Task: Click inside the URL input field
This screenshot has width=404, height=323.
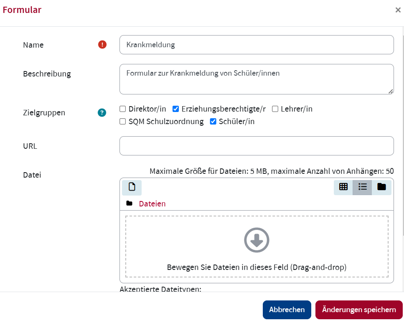Action: [257, 146]
